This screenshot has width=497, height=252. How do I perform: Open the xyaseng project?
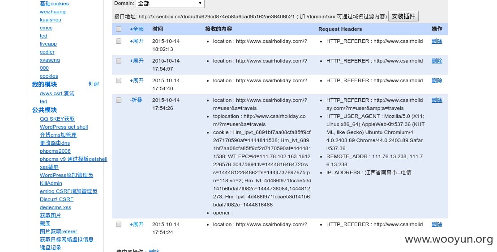(50, 60)
